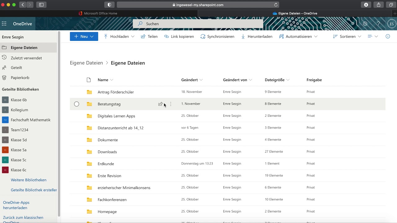Click the file type column header icon
The height and width of the screenshot is (223, 397).
[x=89, y=80]
